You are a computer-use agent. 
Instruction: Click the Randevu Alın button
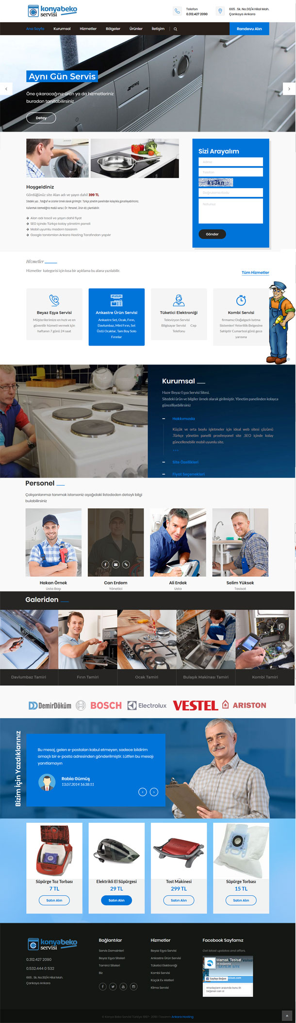[x=249, y=29]
